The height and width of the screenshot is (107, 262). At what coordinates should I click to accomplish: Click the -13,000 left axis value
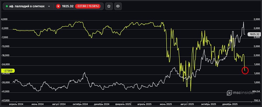(x=5, y=46)
